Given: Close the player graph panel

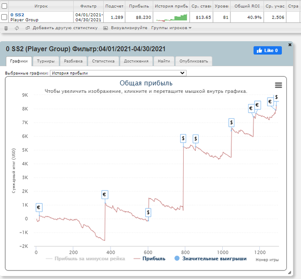Looking at the screenshot, I should click(290, 45).
